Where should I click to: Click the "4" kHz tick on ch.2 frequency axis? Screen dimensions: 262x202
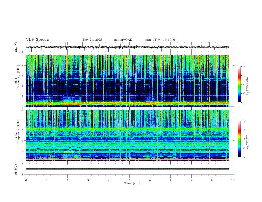point(23,141)
